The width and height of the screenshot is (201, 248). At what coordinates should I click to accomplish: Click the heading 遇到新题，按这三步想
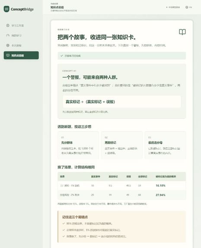coord(74,127)
